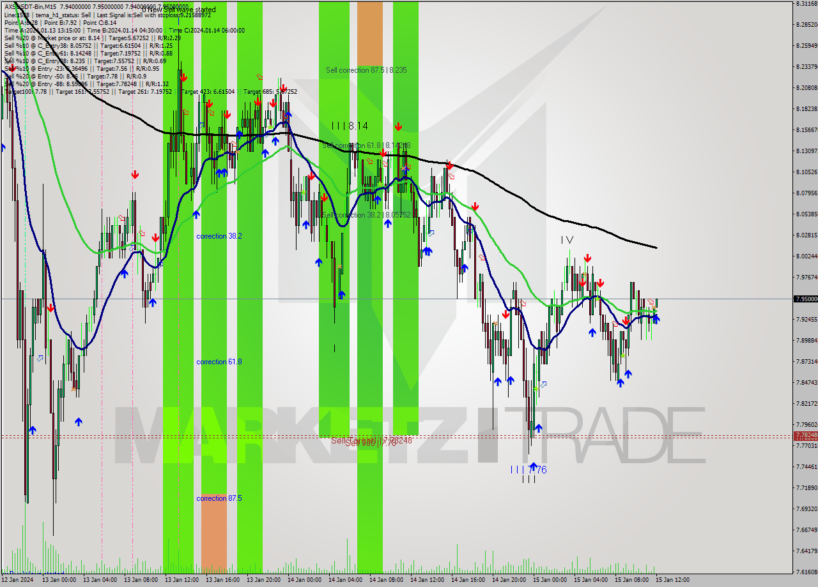Click the 7.82172 price axis label
Screen dimensions: 818x587
(806, 403)
